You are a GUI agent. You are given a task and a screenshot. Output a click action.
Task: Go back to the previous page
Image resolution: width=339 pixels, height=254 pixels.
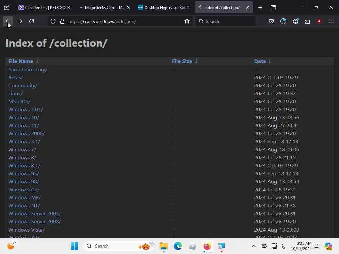click(x=8, y=21)
